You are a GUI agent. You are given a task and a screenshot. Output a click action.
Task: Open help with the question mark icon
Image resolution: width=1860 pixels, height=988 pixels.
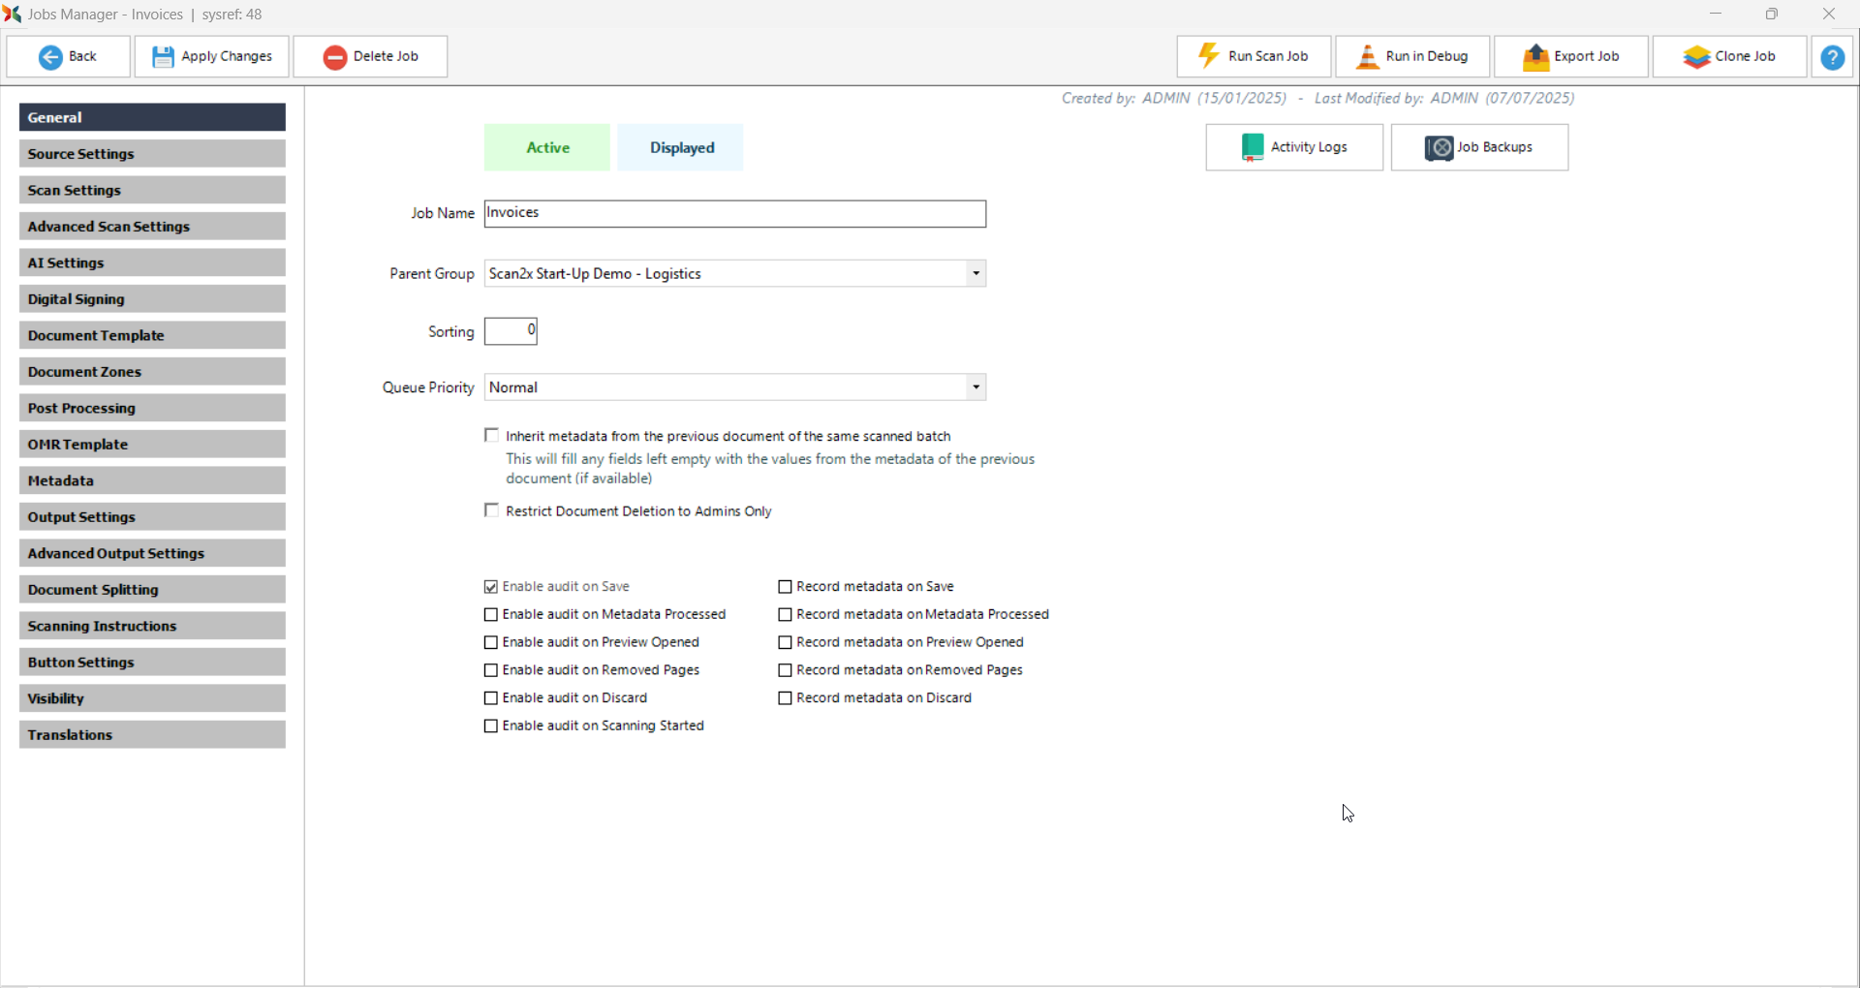(x=1832, y=57)
